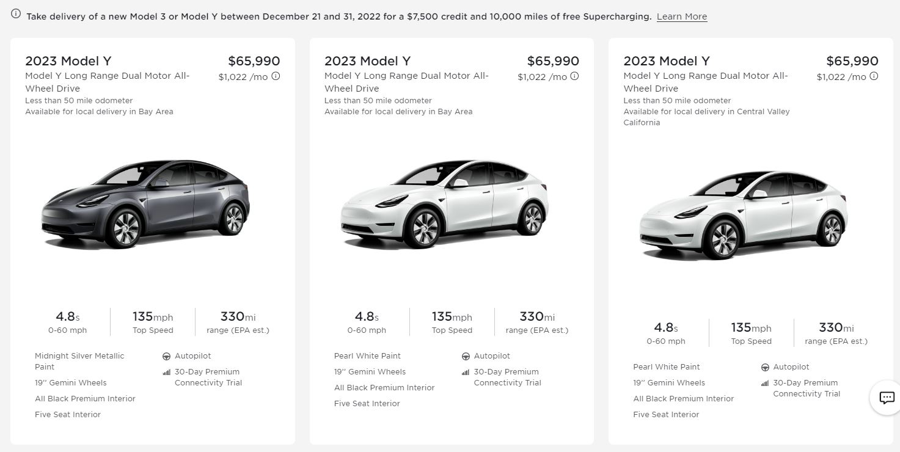Click connectivity signal icon on Central Valley card
Viewport: 900px width, 452px height.
pyautogui.click(x=765, y=383)
